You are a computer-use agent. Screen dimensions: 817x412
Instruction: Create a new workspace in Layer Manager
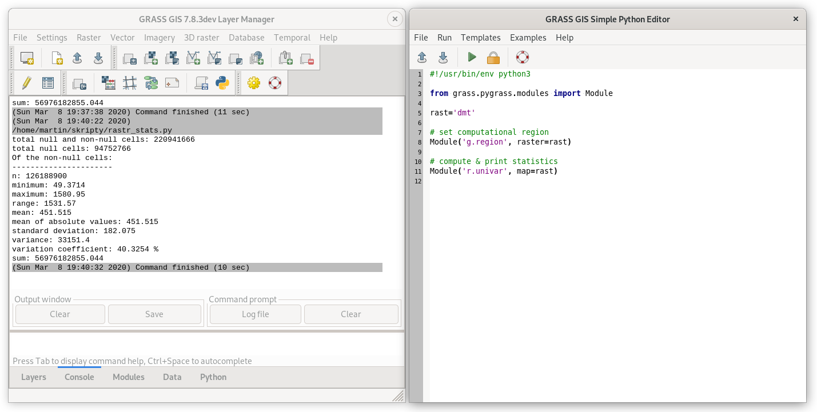[57, 58]
